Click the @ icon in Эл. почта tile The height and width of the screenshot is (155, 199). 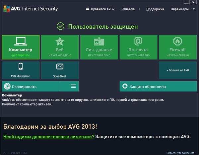pos(138,41)
